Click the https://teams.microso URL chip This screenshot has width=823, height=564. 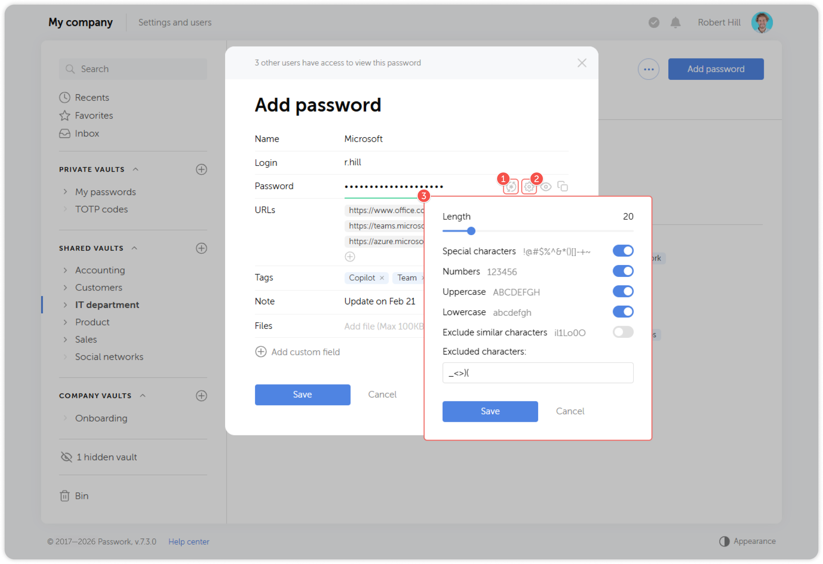click(384, 226)
